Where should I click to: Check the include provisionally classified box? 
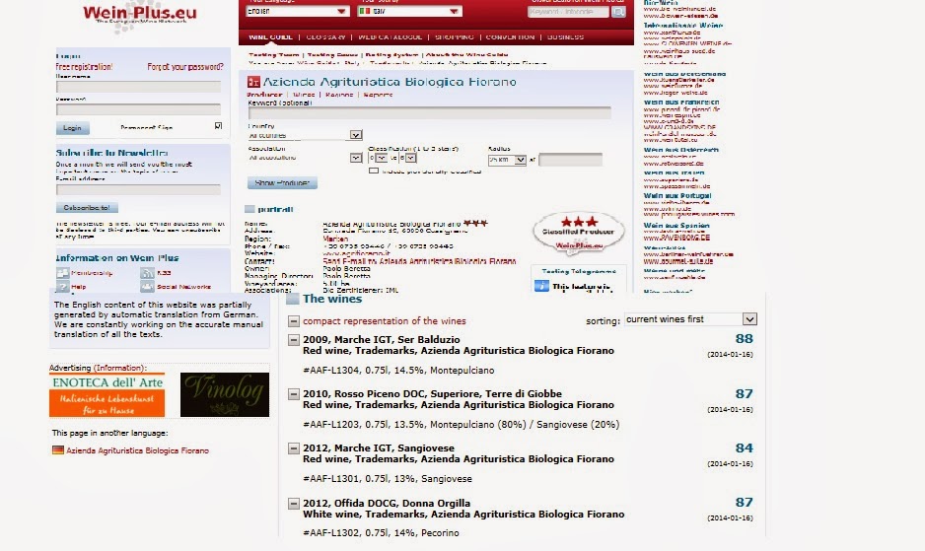[x=374, y=171]
